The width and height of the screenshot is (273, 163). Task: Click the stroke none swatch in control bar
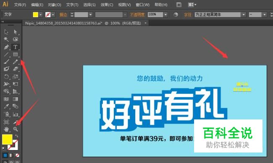pos(48,15)
